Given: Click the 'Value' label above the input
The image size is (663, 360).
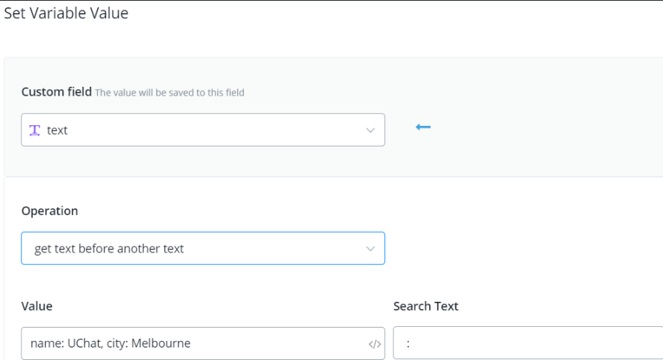Looking at the screenshot, I should [x=37, y=306].
